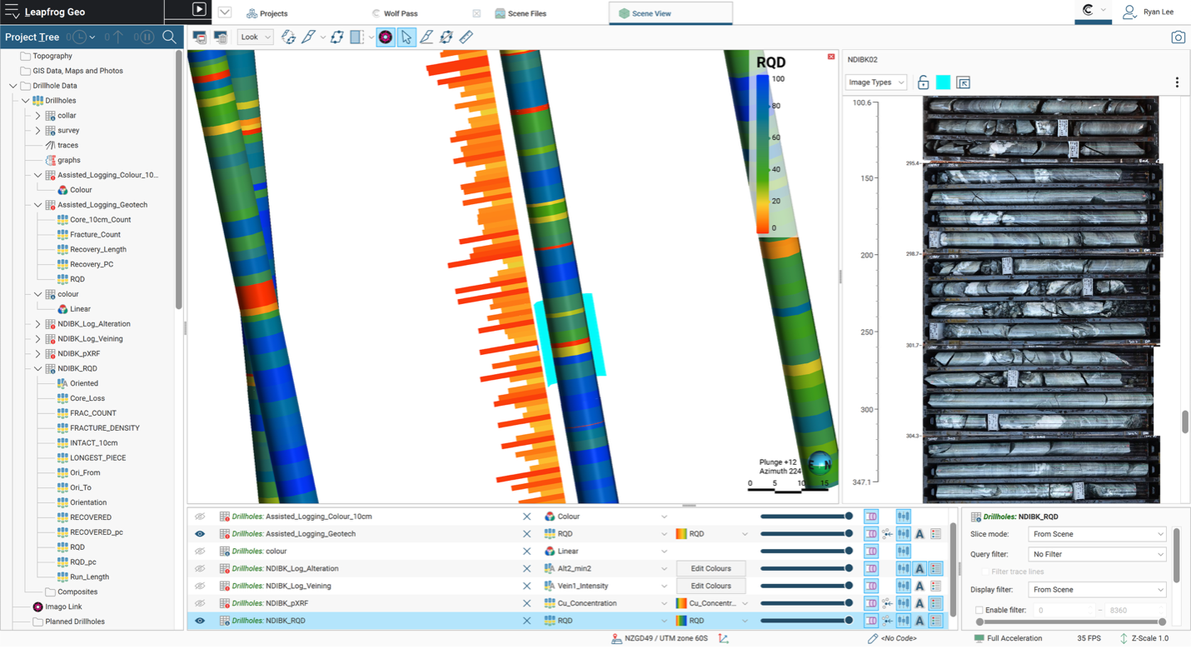Image resolution: width=1191 pixels, height=649 pixels.
Task: Click the Imago target icon in toolbar
Action: pyautogui.click(x=385, y=37)
